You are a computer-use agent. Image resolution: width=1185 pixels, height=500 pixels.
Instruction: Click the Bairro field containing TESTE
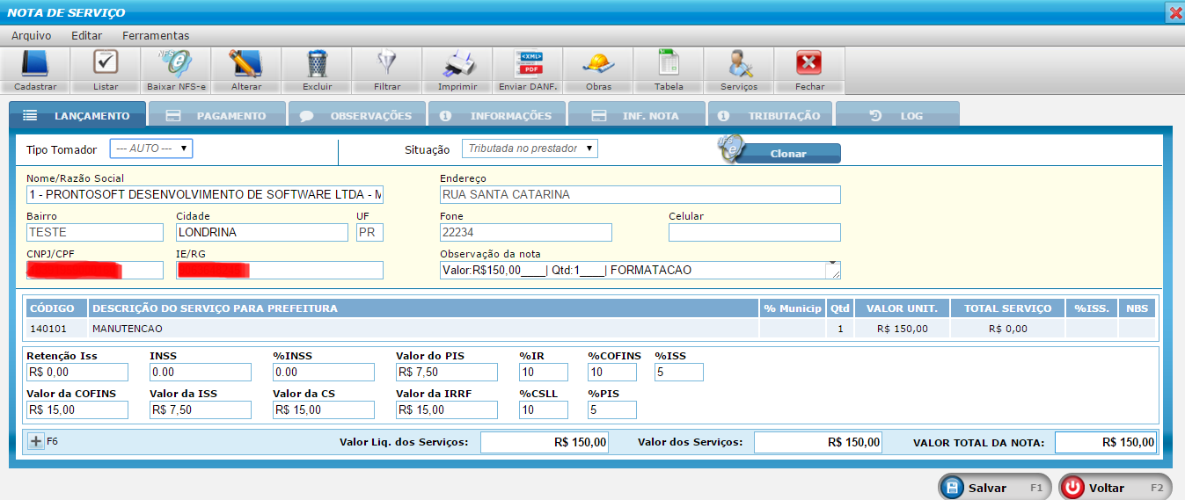(95, 232)
